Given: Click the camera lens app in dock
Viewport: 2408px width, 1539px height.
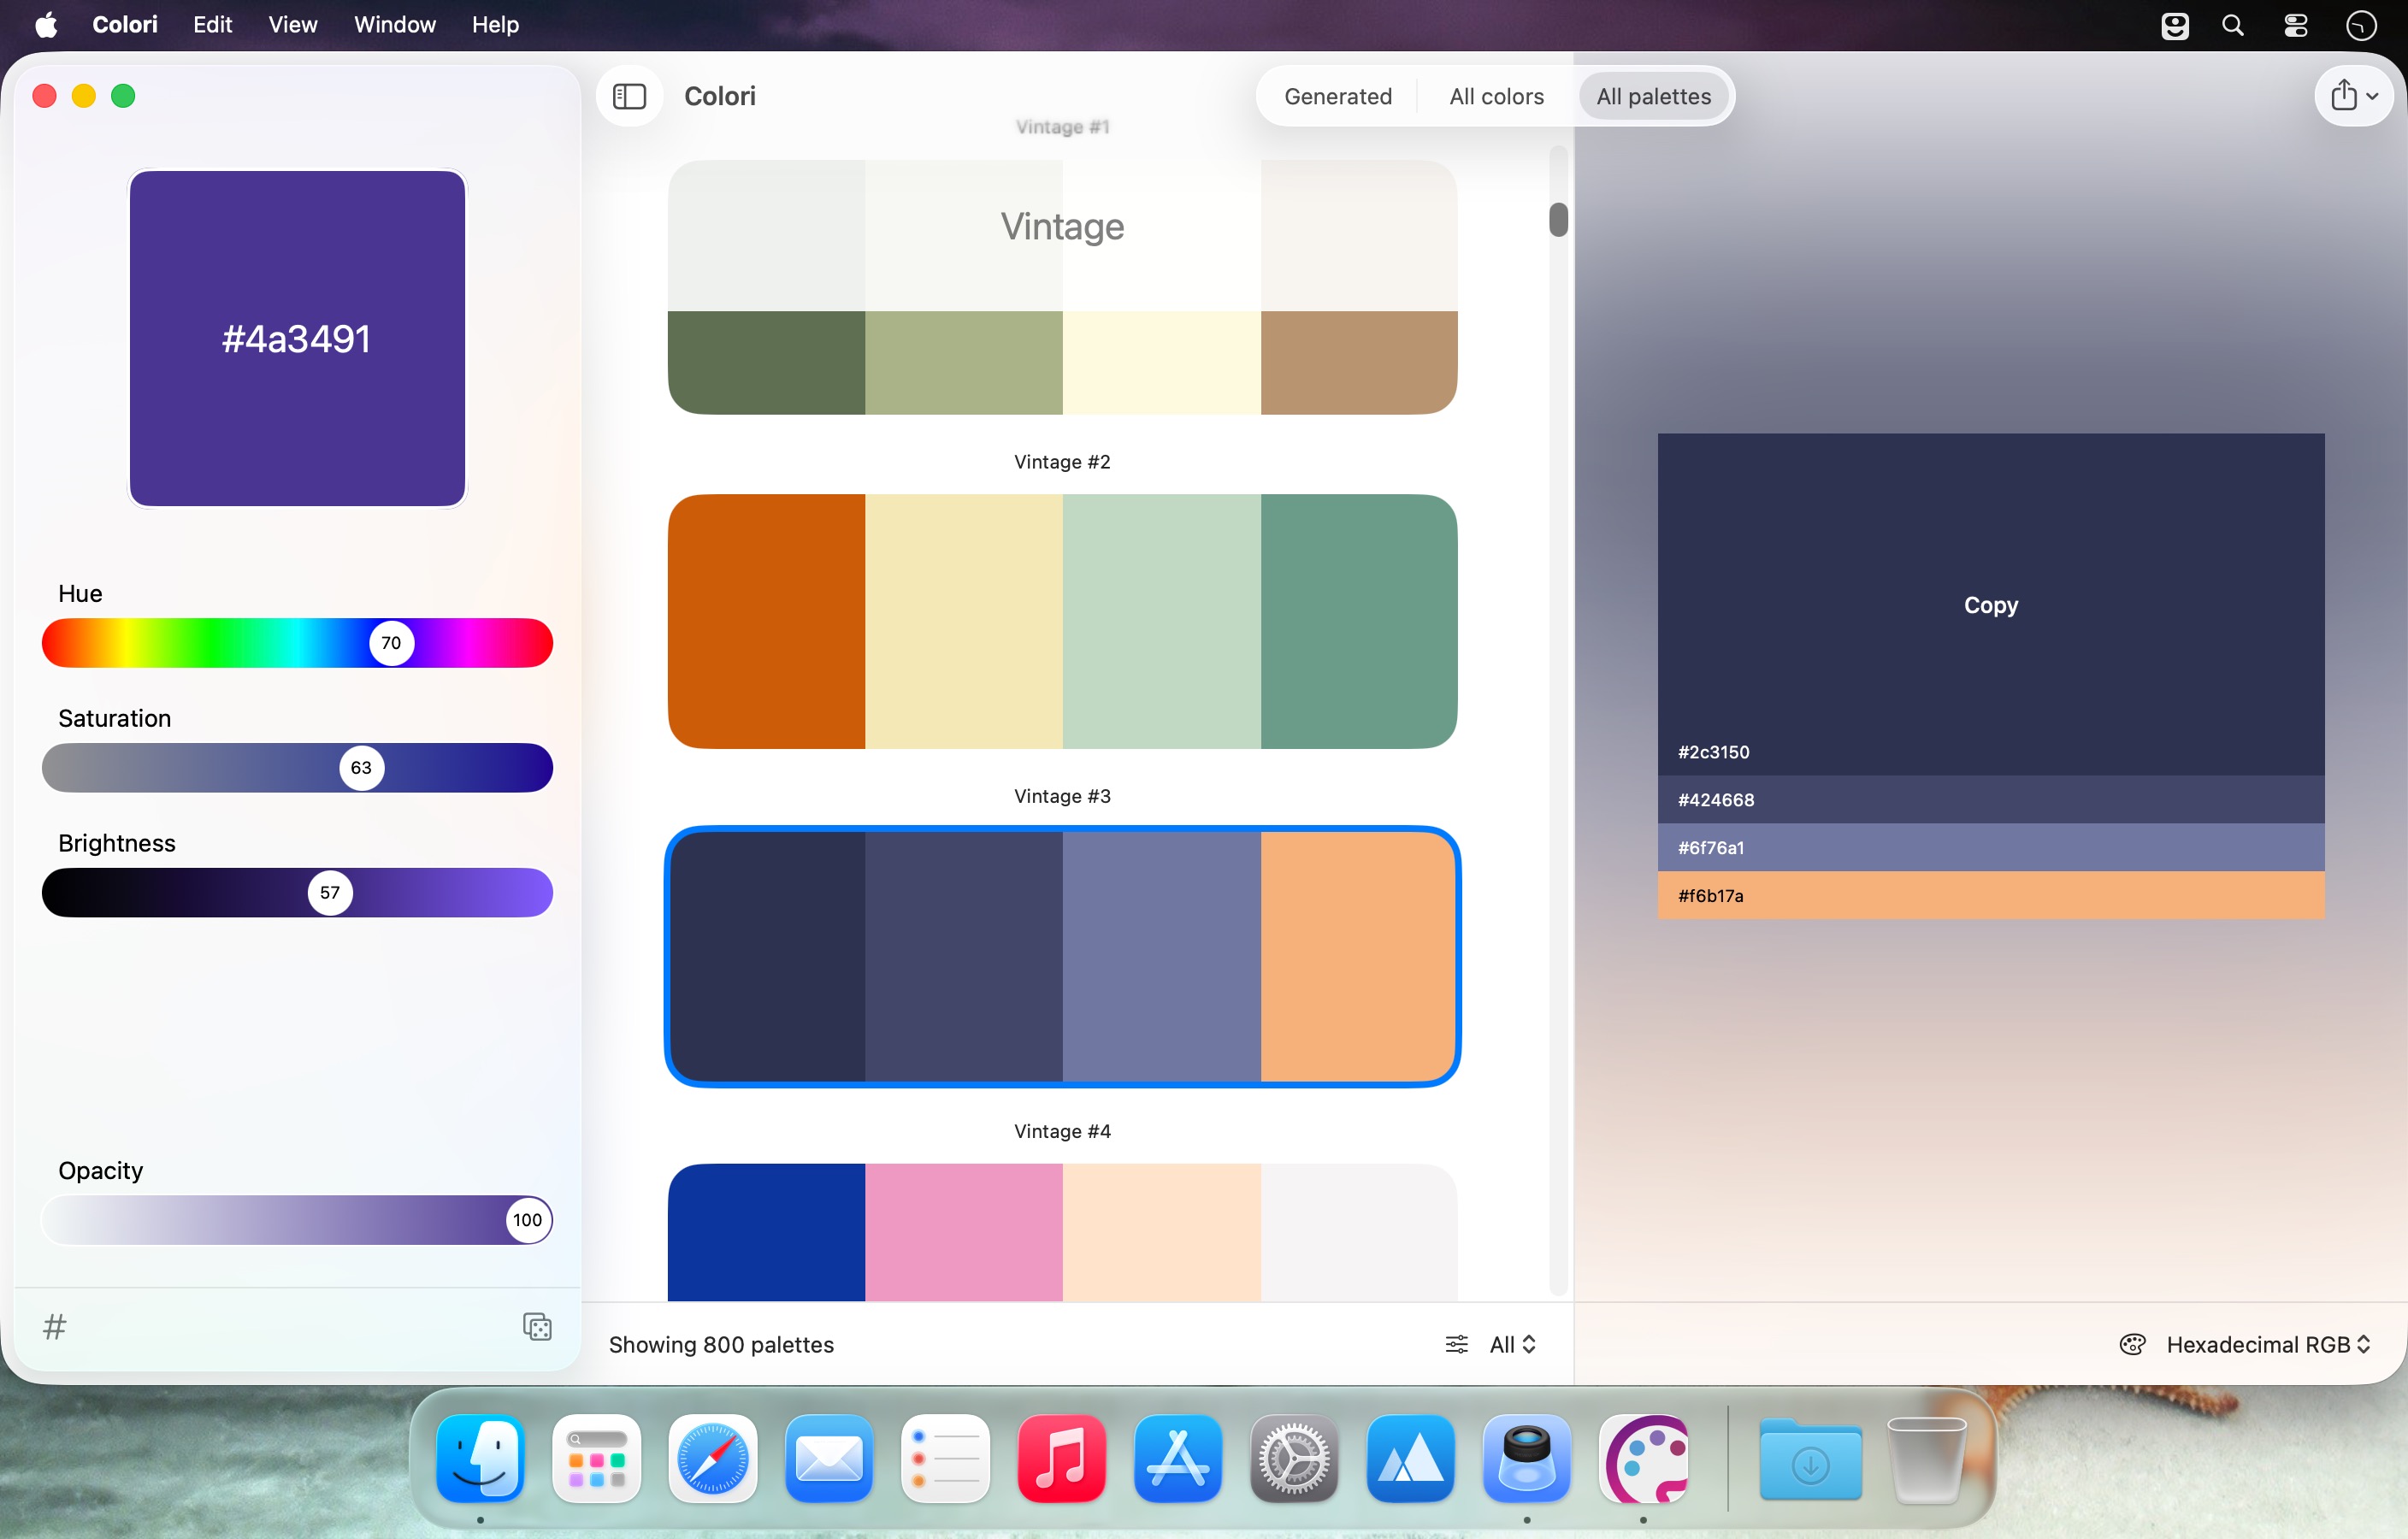Looking at the screenshot, I should (1527, 1458).
